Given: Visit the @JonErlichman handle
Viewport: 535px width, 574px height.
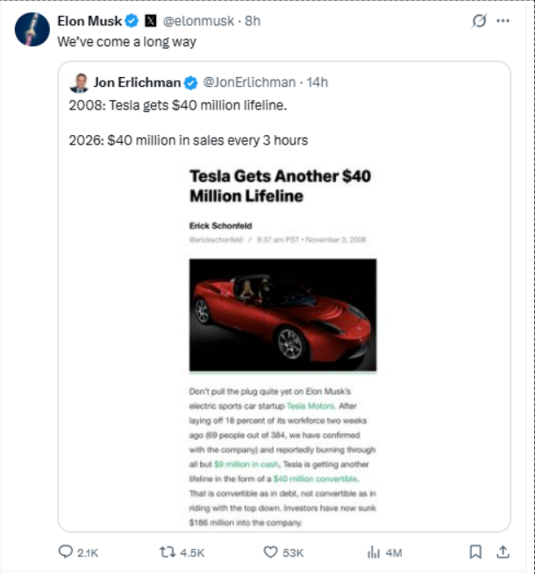Looking at the screenshot, I should pos(248,83).
